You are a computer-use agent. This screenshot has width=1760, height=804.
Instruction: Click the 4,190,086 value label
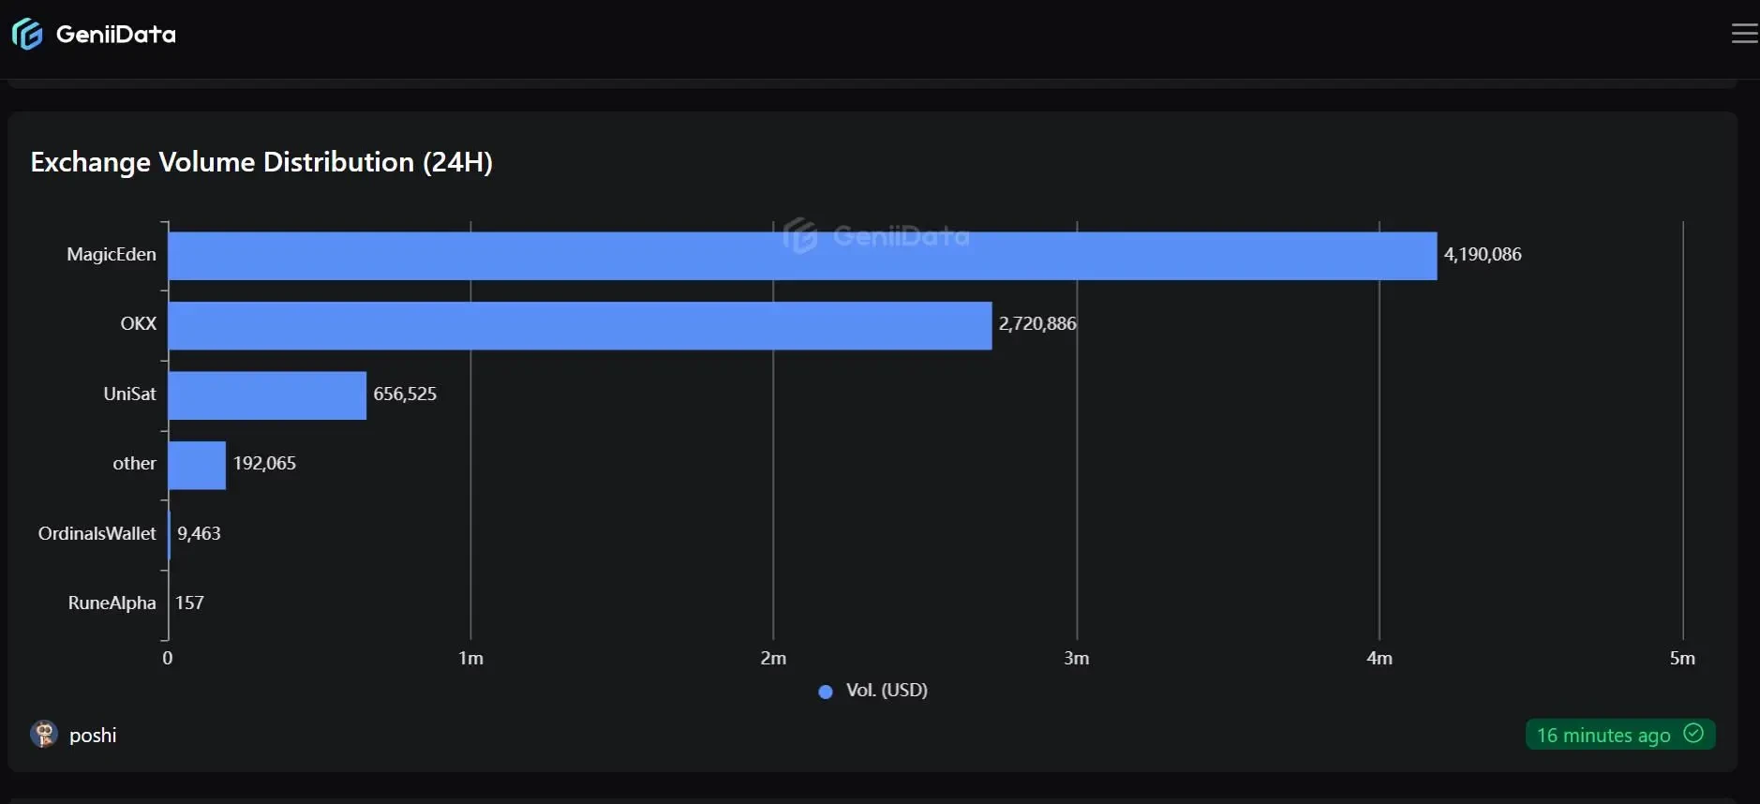(x=1483, y=254)
